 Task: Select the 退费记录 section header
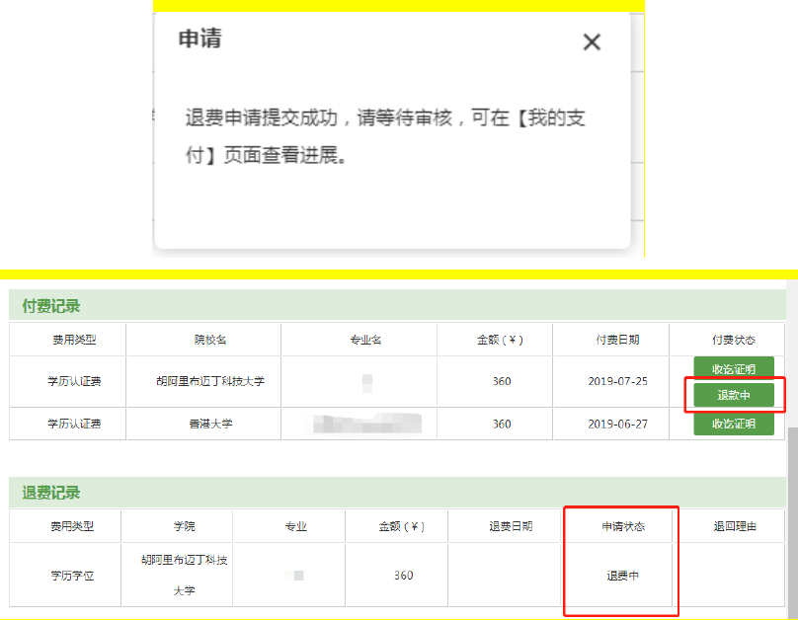[x=51, y=493]
